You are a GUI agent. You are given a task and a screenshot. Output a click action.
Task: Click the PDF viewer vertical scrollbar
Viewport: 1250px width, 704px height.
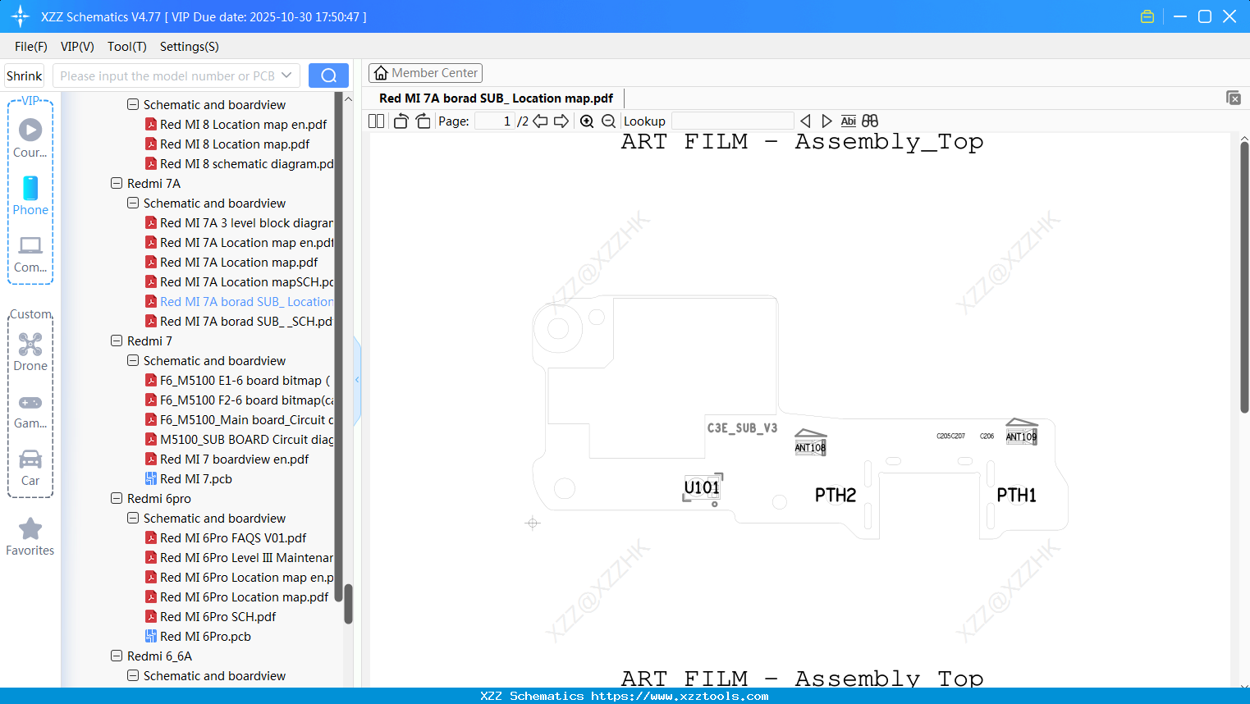click(x=1244, y=277)
